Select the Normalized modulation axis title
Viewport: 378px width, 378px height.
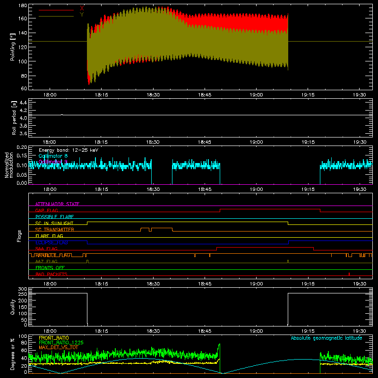[x=9, y=165]
